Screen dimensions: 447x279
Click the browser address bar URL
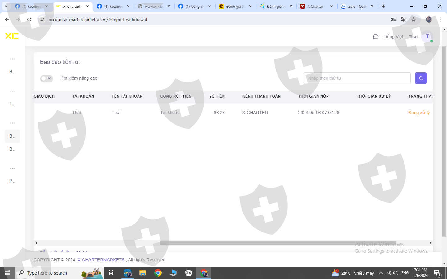pos(98,20)
